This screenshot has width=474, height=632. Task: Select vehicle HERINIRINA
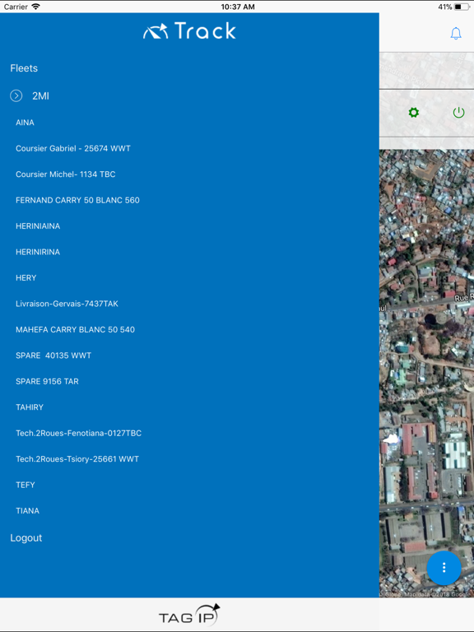[x=38, y=252]
